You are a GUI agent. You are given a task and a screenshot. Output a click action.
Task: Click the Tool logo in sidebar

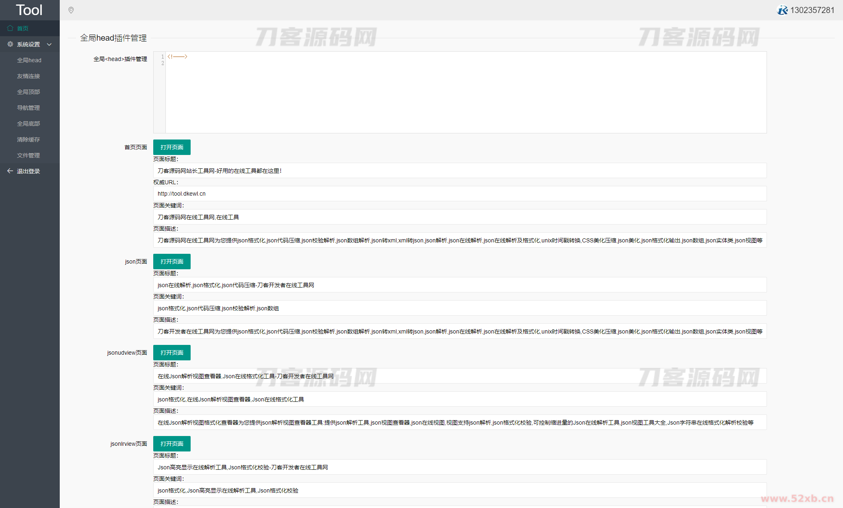pos(29,10)
